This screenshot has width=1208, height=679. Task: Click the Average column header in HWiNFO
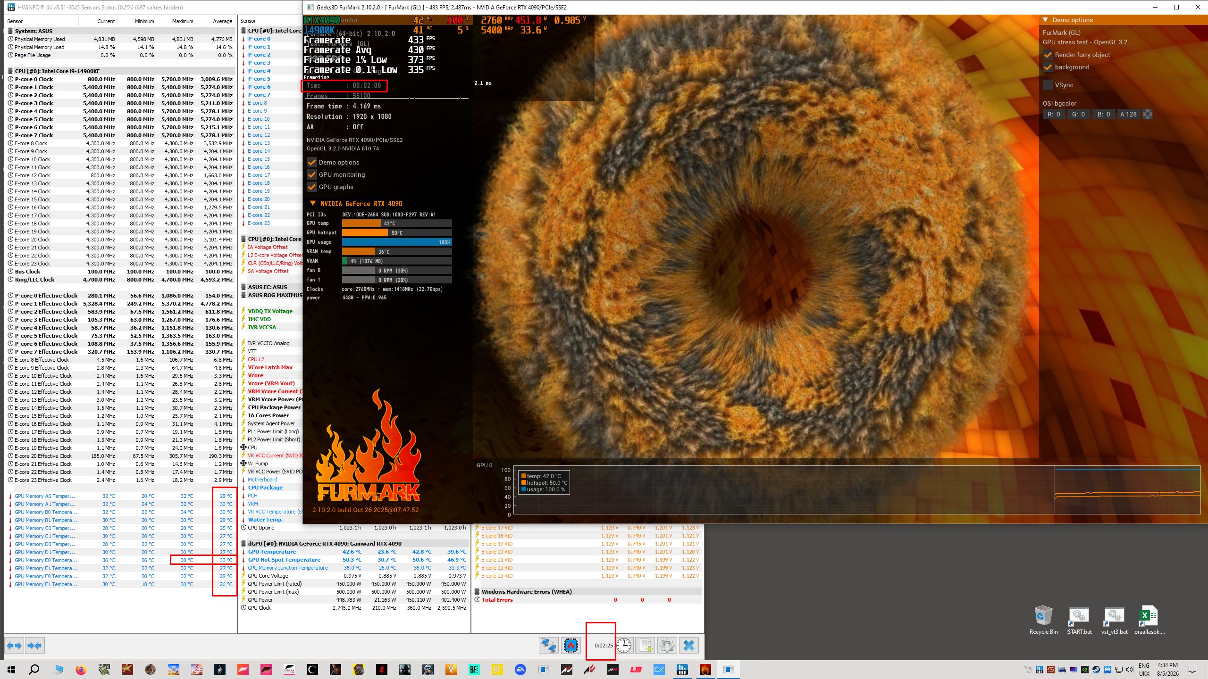tap(215, 21)
